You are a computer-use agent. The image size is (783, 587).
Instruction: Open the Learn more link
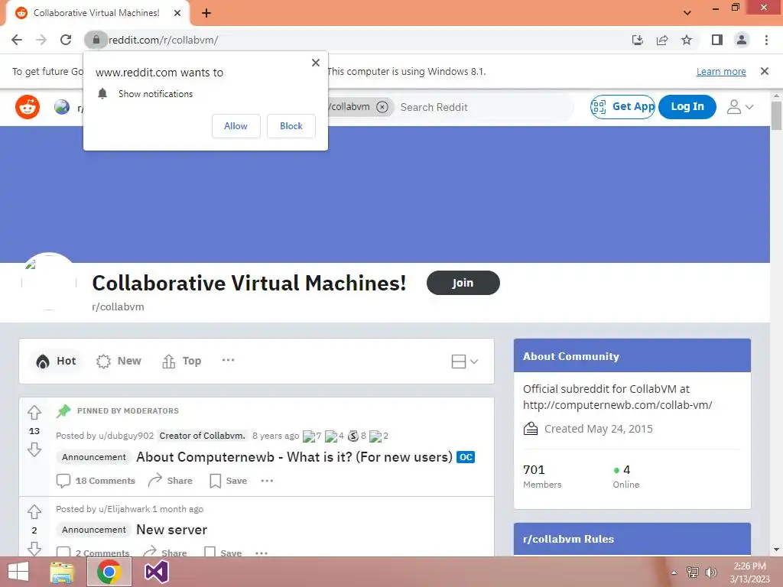(x=721, y=71)
